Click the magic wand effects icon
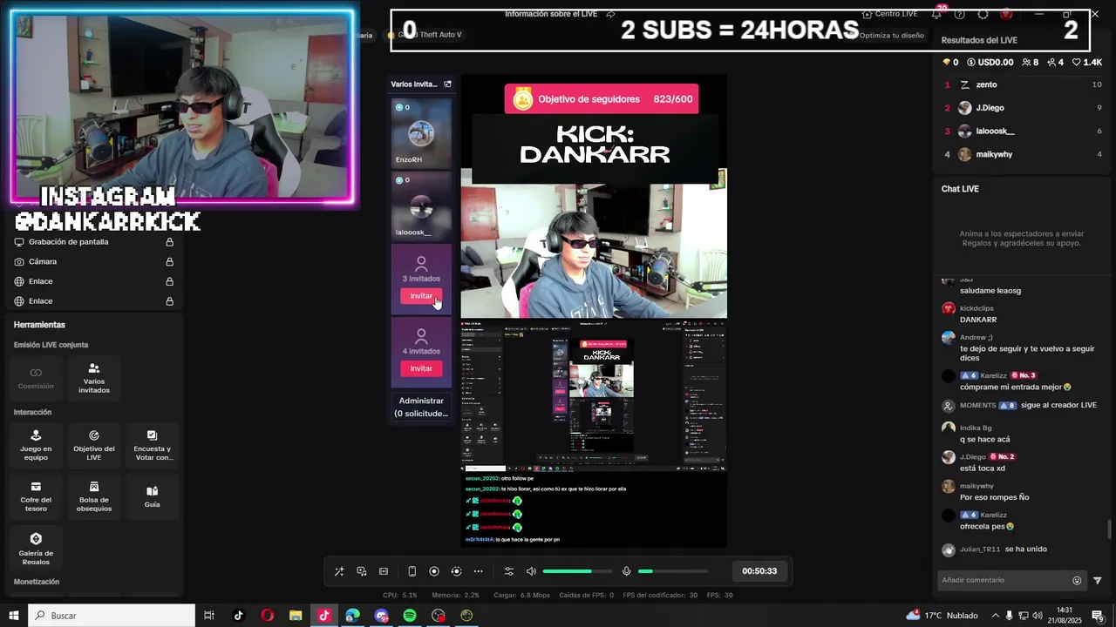1116x627 pixels. pyautogui.click(x=339, y=571)
